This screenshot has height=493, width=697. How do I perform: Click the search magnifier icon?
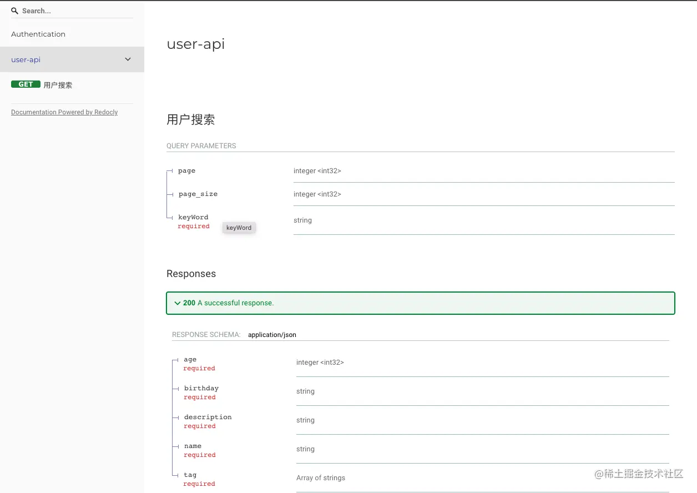[14, 11]
